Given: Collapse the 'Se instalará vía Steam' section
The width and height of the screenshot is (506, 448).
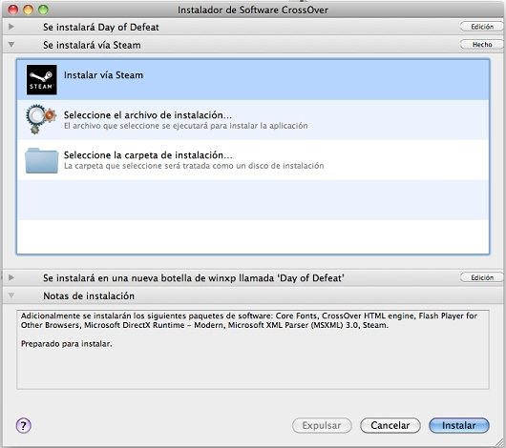Looking at the screenshot, I should [x=11, y=45].
